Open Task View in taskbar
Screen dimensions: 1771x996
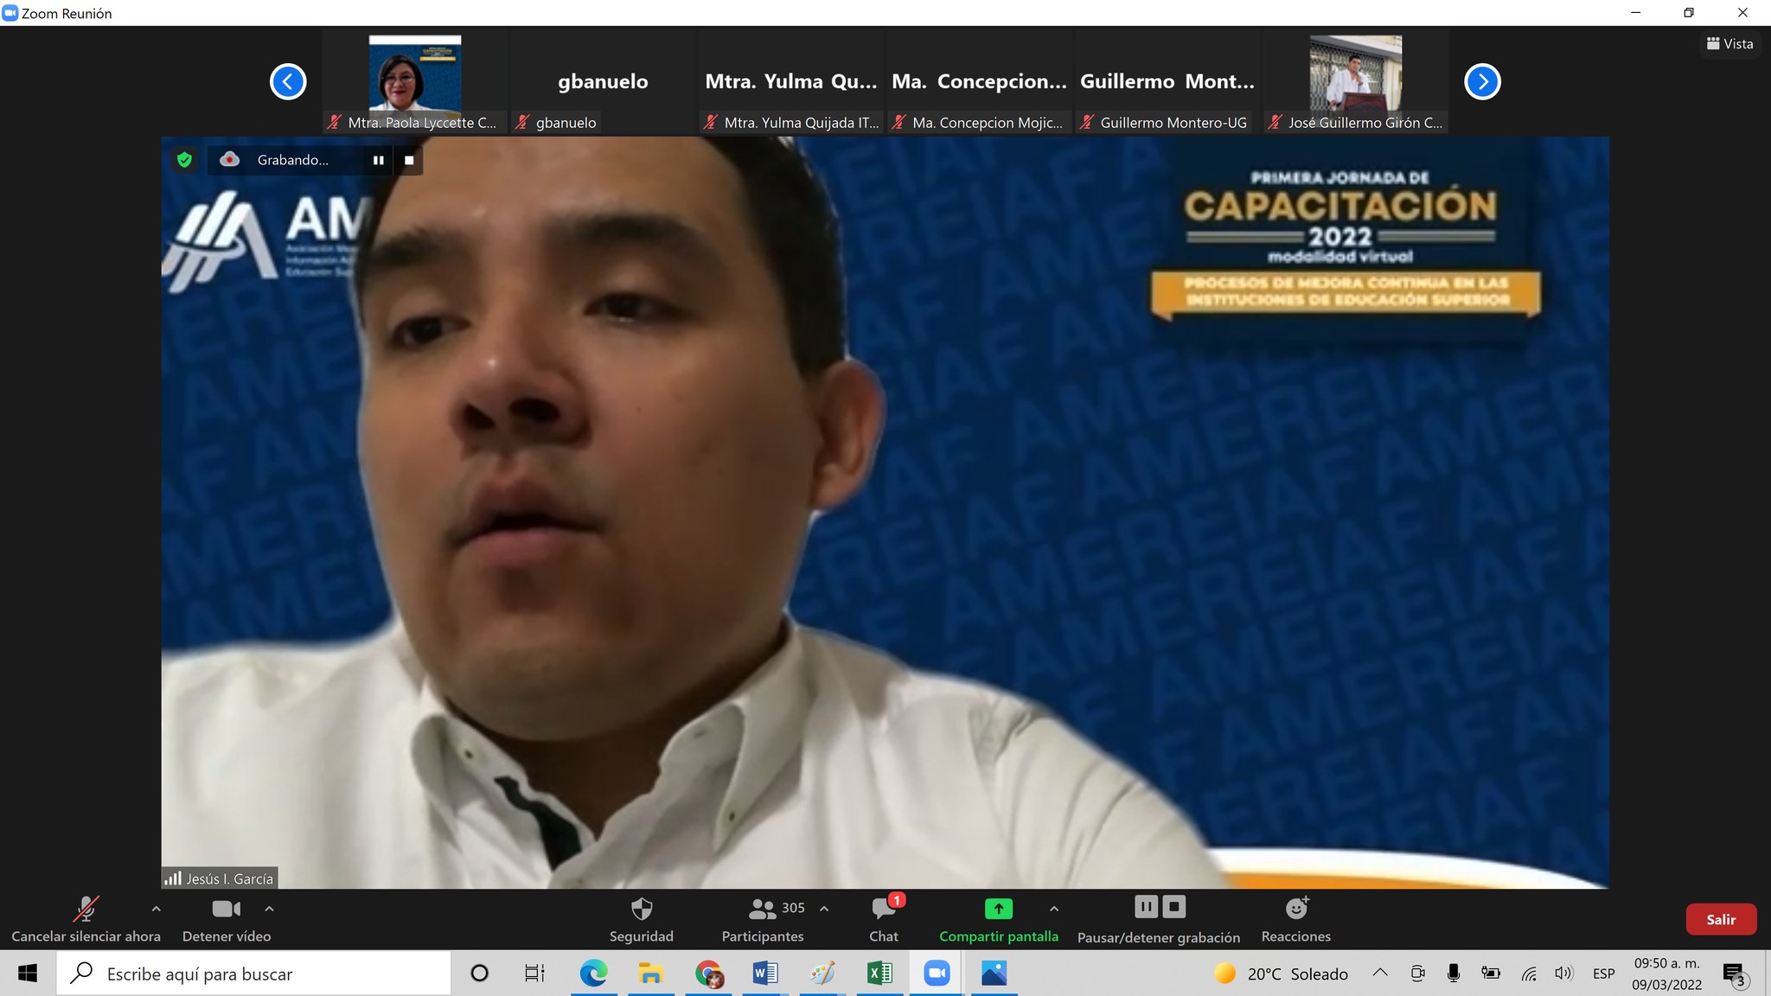535,974
